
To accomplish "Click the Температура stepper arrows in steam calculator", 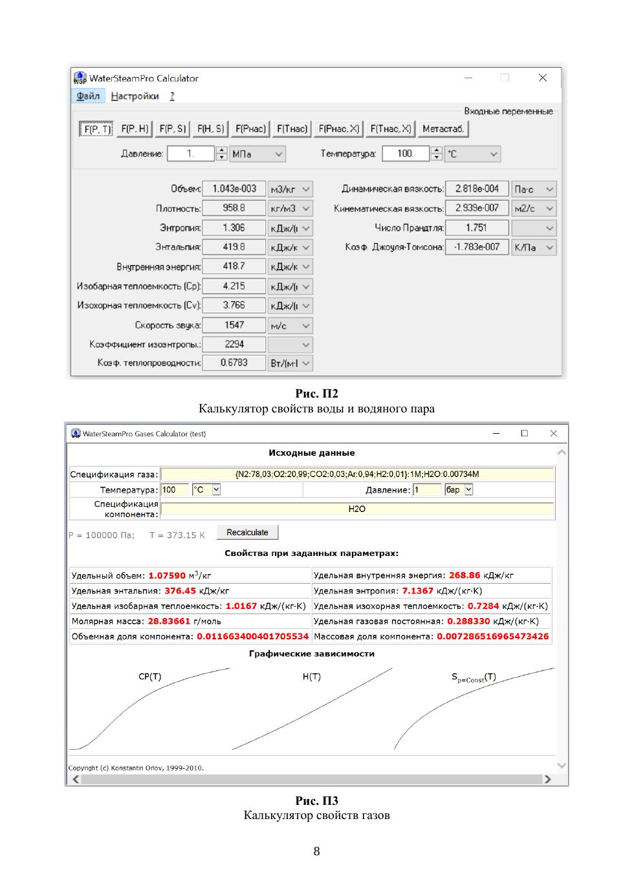I will click(x=437, y=154).
